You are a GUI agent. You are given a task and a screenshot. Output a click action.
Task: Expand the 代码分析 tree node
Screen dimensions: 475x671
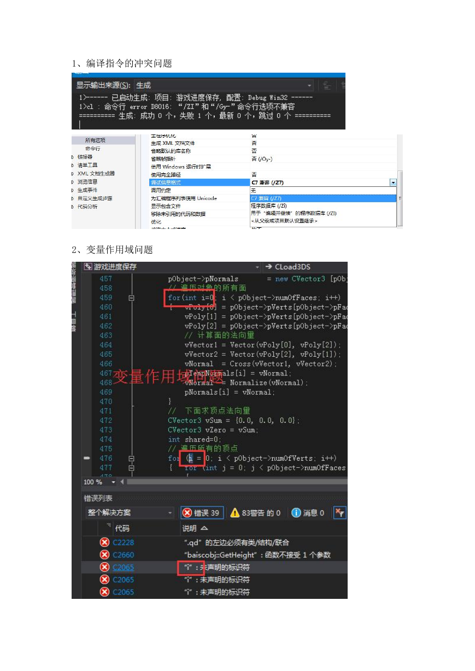click(x=73, y=207)
